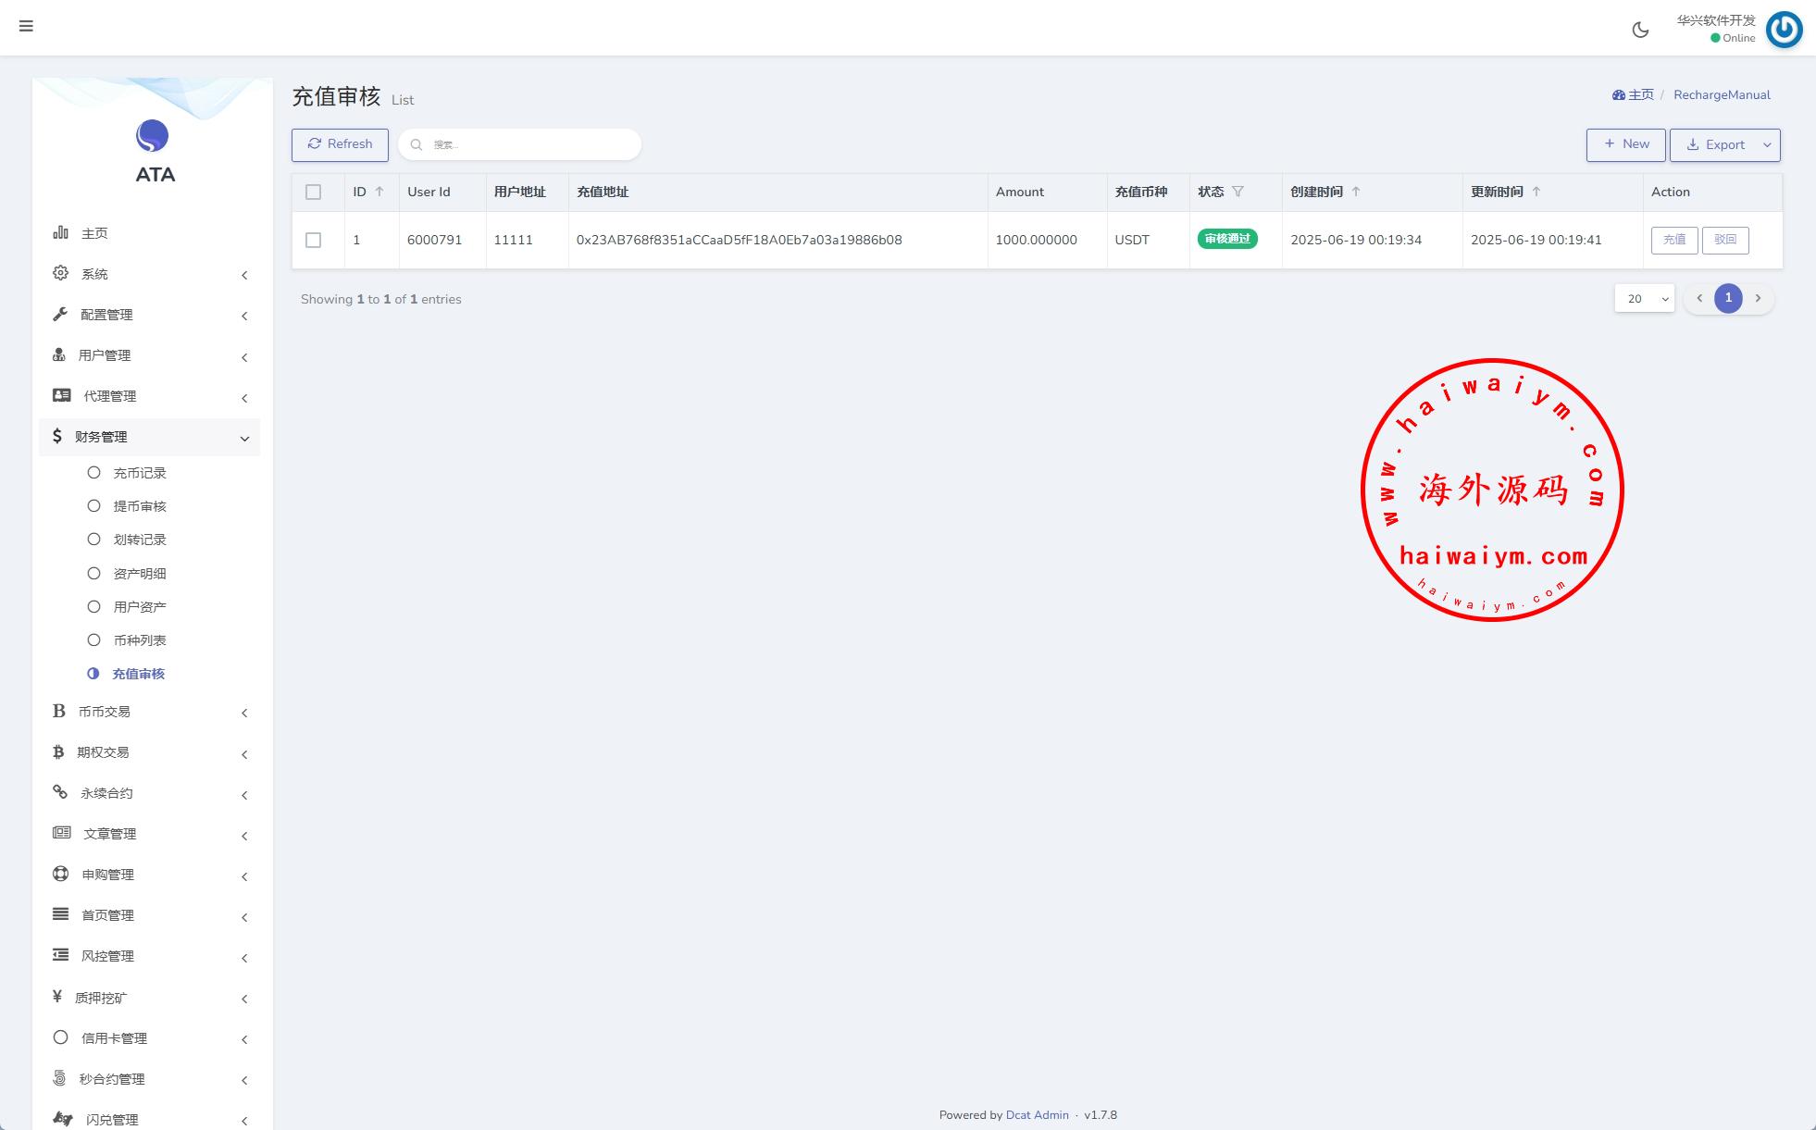Open the Export dropdown arrow
This screenshot has height=1130, width=1816.
(x=1767, y=145)
